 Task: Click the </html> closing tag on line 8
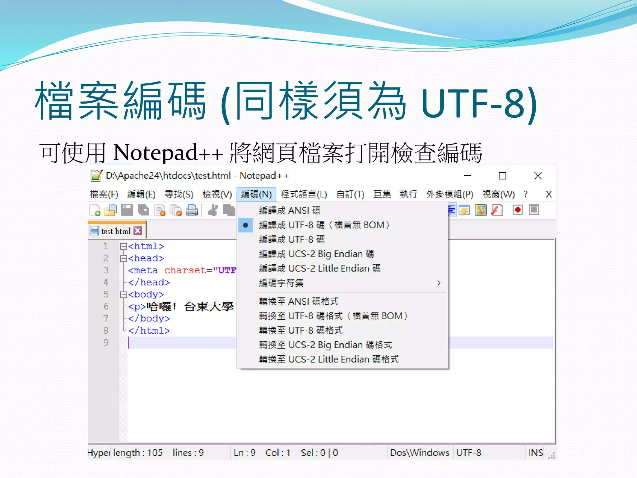coord(149,330)
